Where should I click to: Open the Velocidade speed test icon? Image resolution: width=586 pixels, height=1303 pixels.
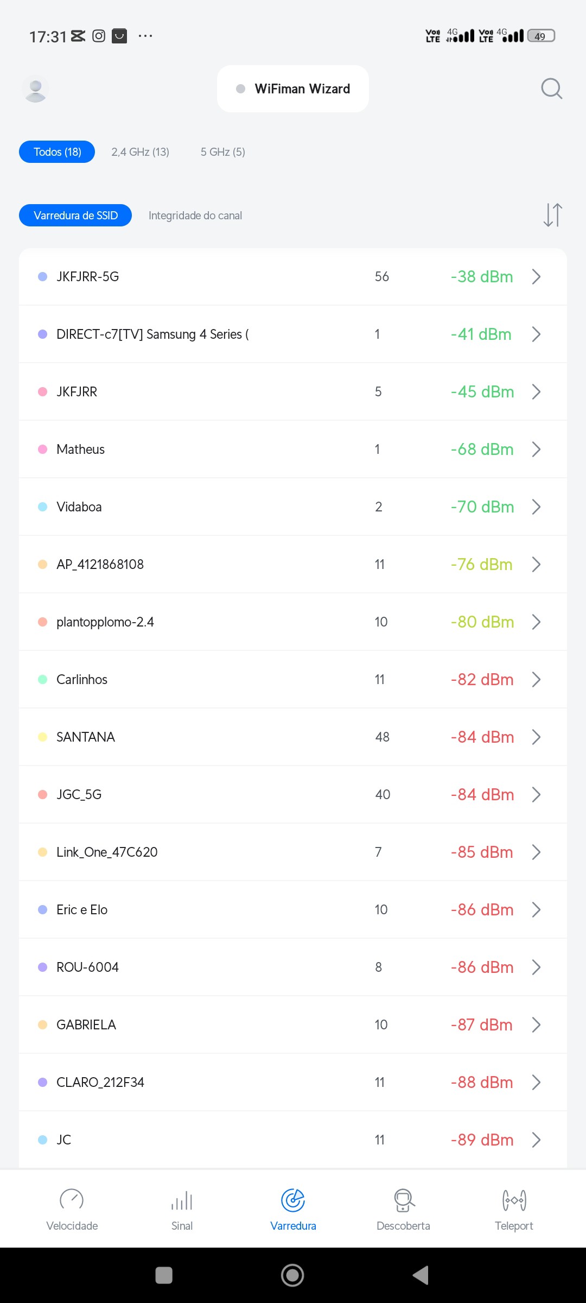tap(72, 1200)
